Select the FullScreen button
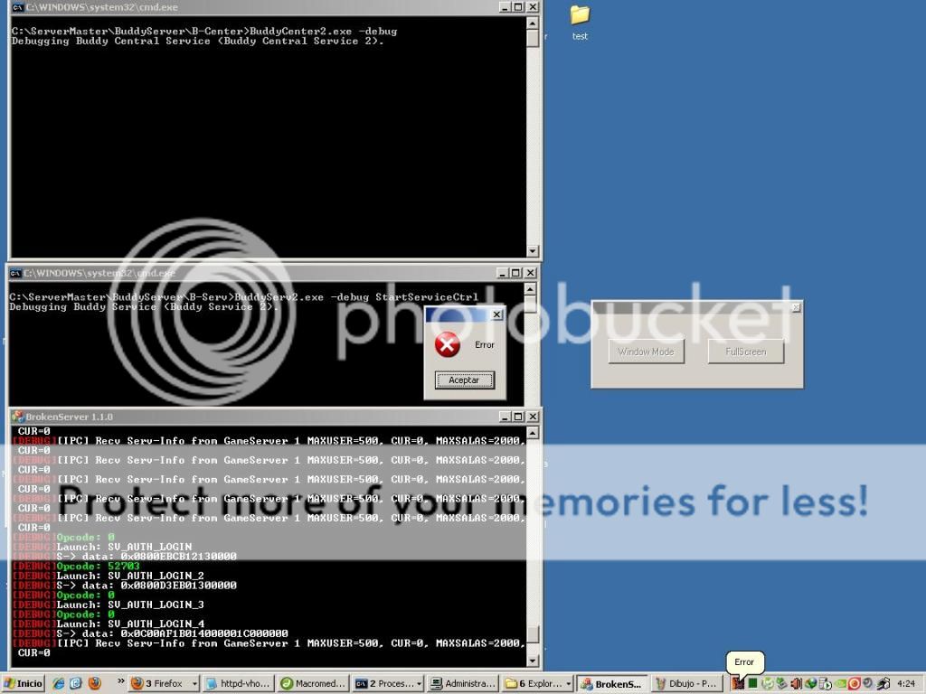The image size is (926, 694). (x=745, y=352)
